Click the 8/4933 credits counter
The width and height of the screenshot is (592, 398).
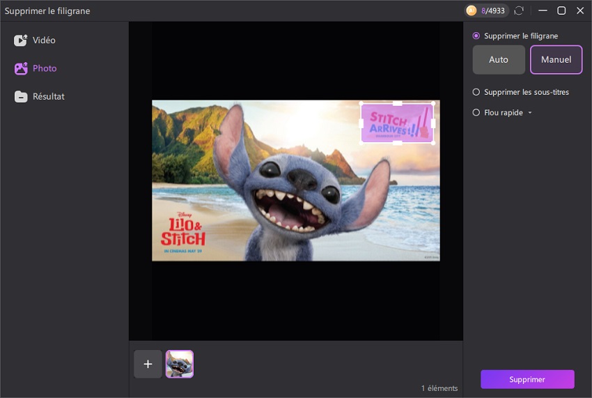493,10
